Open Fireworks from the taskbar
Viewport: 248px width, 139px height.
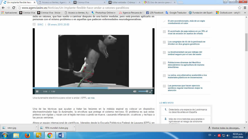coord(38,135)
